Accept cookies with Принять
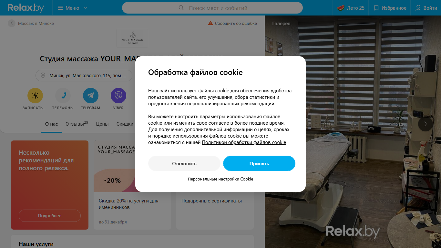Screen dimensions: 441x248 (x=259, y=163)
